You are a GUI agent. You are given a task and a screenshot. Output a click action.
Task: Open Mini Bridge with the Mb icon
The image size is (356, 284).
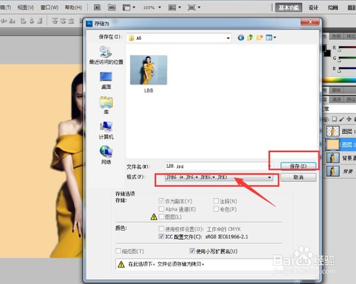point(112,8)
